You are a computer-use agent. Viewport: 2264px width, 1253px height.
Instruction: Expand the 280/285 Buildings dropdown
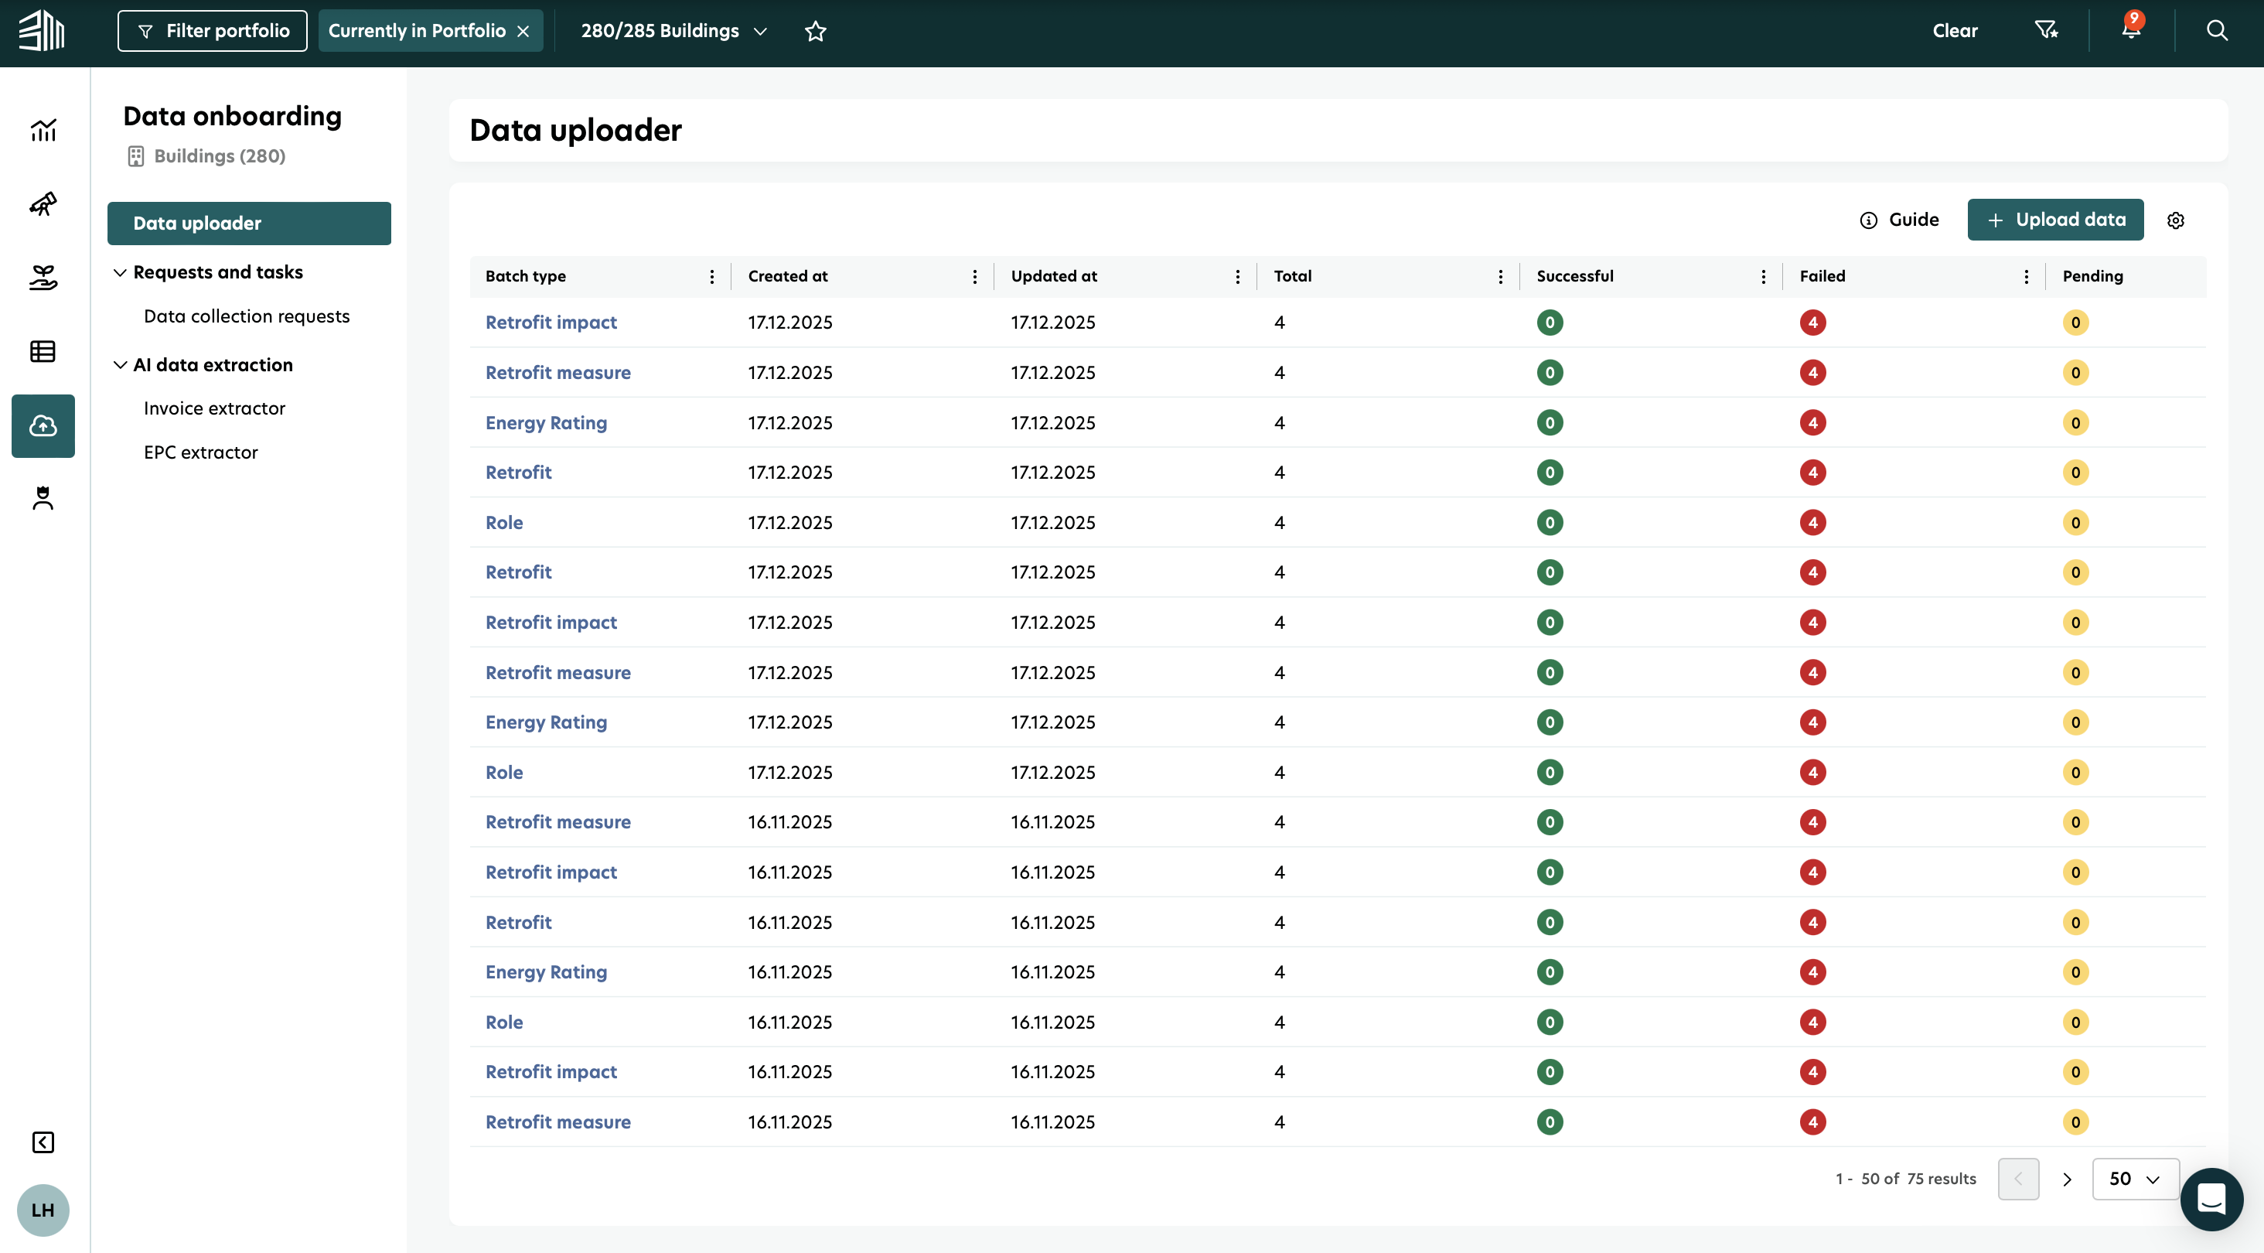coord(674,31)
